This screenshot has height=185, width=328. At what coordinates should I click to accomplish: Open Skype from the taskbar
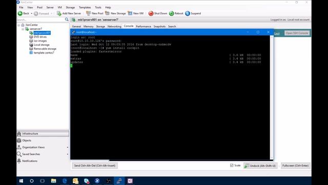87,181
